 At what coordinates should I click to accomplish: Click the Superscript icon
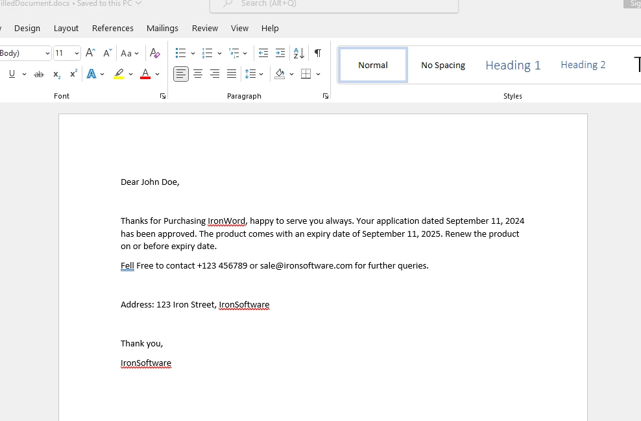(x=73, y=74)
